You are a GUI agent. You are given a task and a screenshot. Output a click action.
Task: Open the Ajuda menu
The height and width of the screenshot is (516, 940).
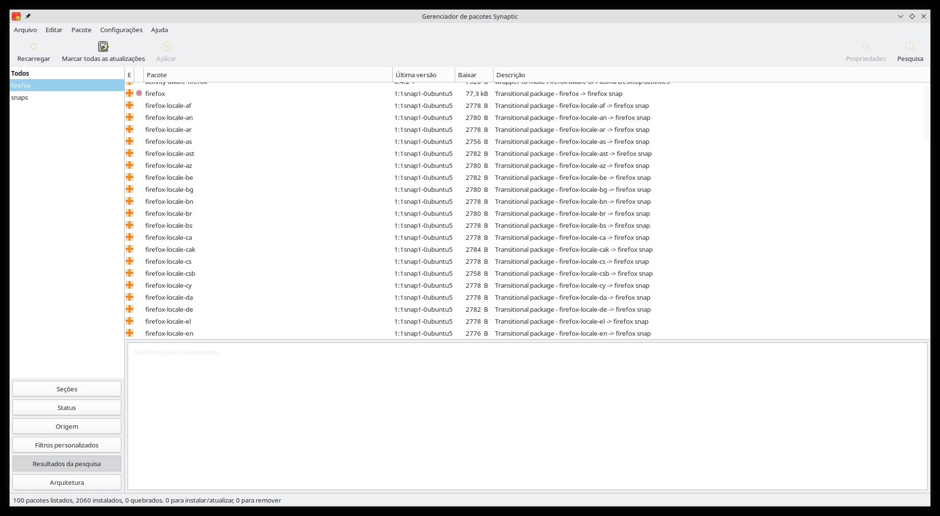pos(159,30)
